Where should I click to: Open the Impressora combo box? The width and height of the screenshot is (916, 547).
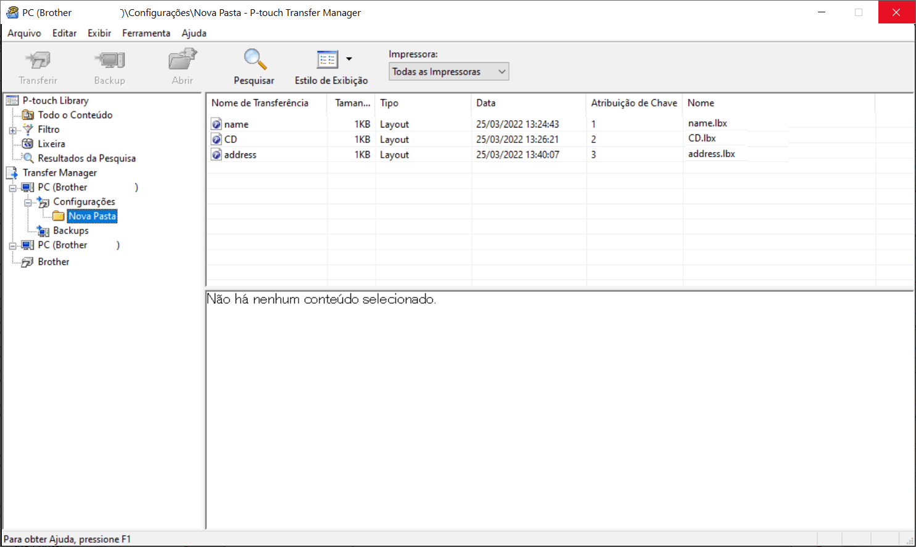tap(448, 71)
